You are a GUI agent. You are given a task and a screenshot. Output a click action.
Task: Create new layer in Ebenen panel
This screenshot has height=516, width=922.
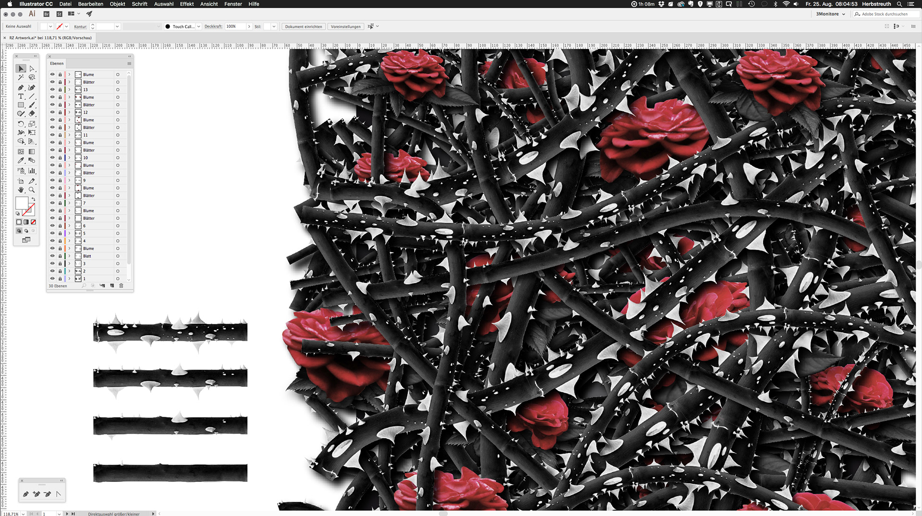[x=112, y=286]
